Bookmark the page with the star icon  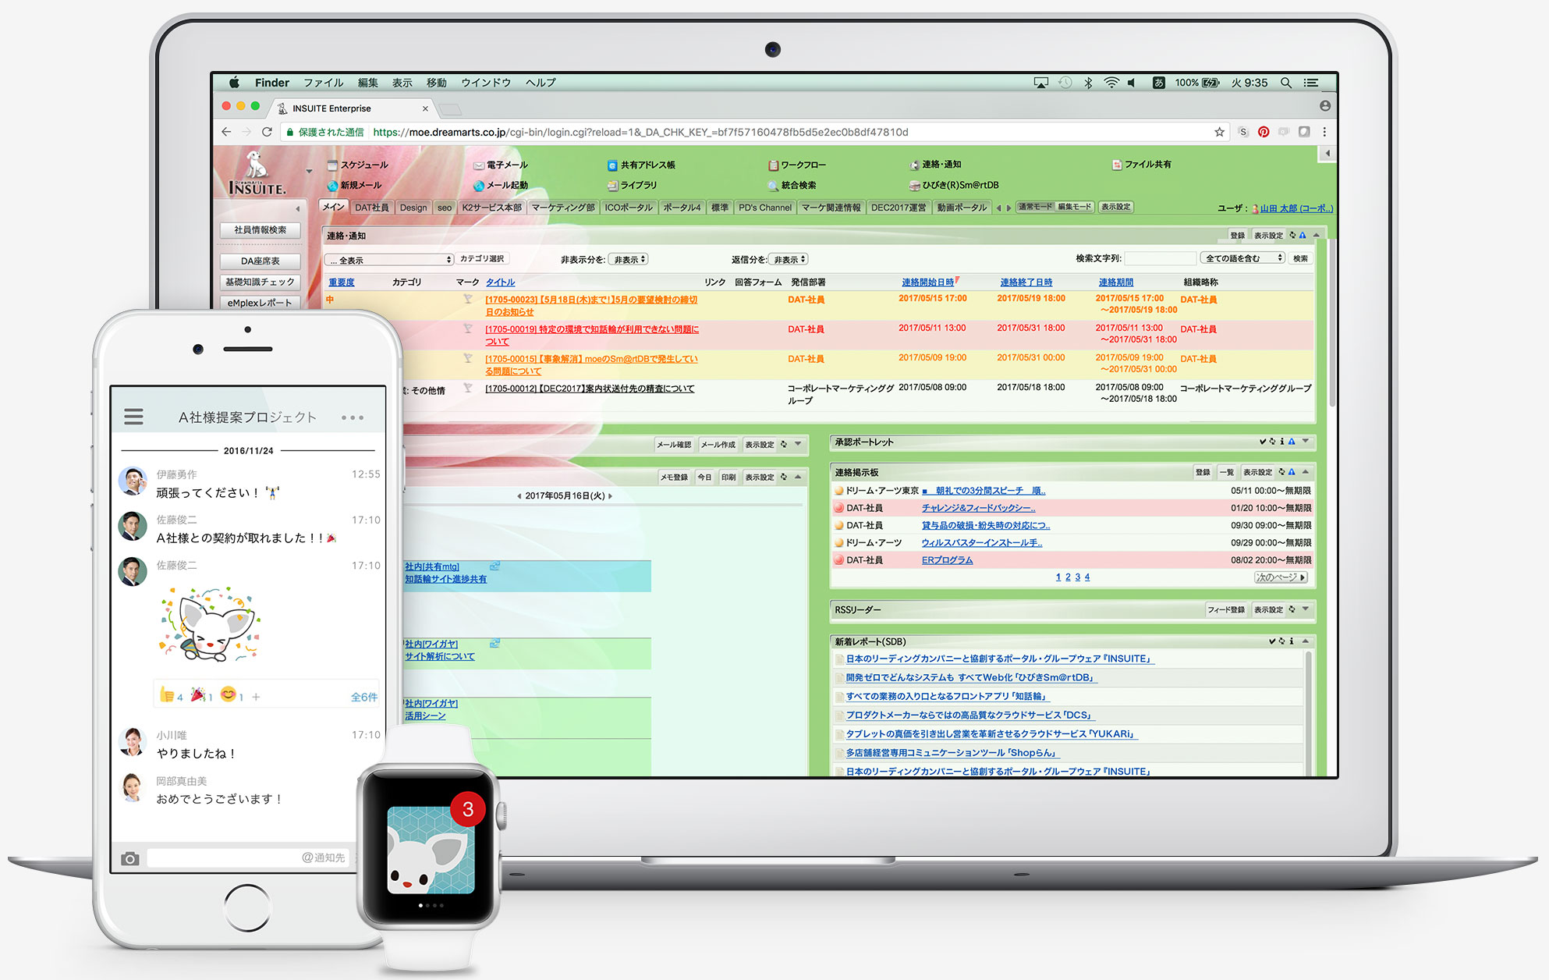[x=1219, y=132]
